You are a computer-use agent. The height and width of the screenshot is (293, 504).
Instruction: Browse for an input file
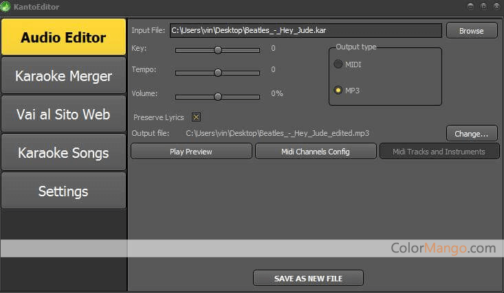(x=472, y=31)
